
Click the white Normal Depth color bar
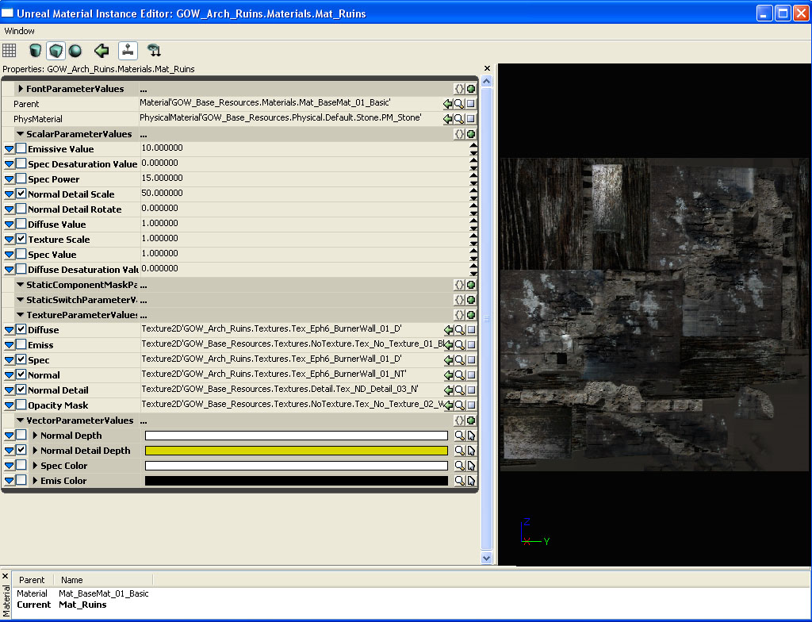point(297,436)
